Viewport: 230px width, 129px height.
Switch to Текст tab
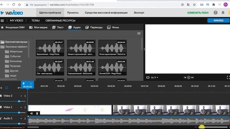(58, 27)
